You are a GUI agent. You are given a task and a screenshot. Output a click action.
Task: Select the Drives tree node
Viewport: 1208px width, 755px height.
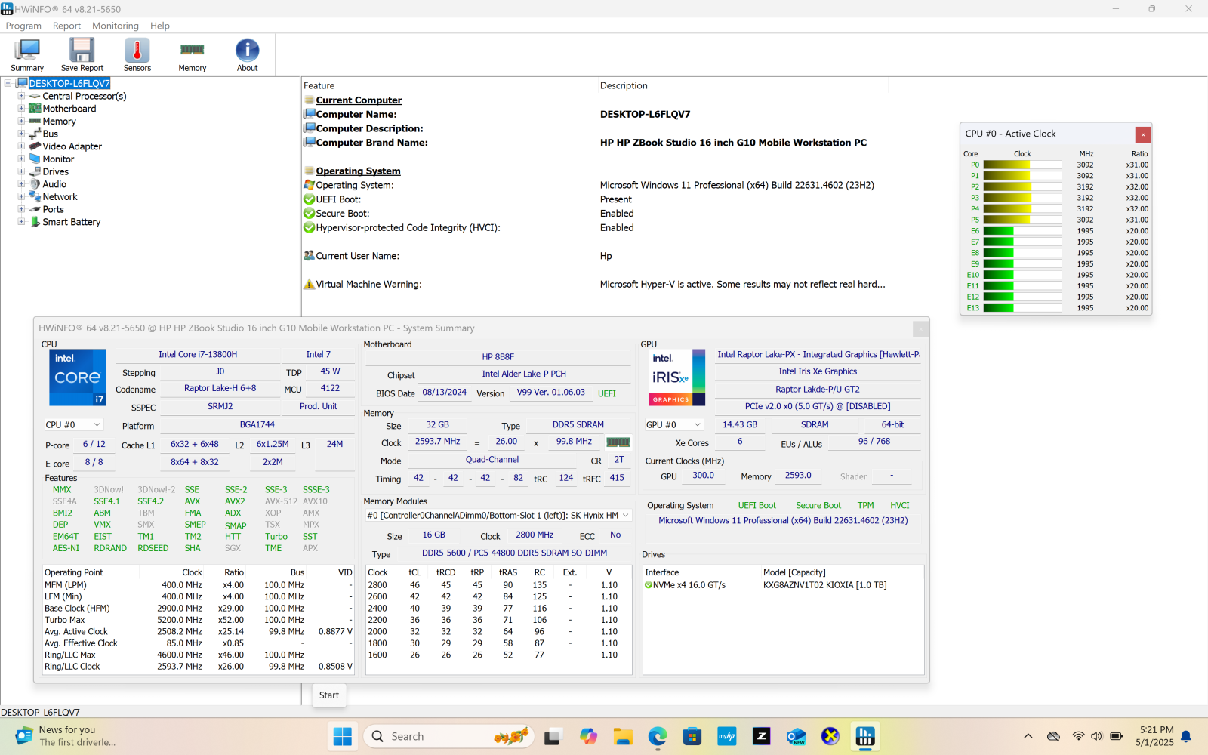55,171
